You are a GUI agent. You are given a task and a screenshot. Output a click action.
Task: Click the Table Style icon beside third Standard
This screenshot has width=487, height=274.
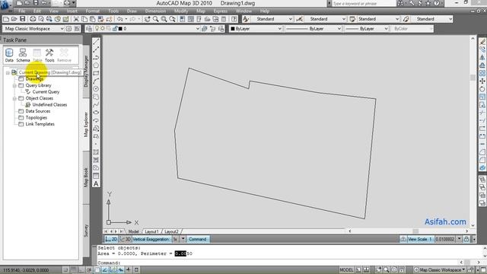point(352,19)
